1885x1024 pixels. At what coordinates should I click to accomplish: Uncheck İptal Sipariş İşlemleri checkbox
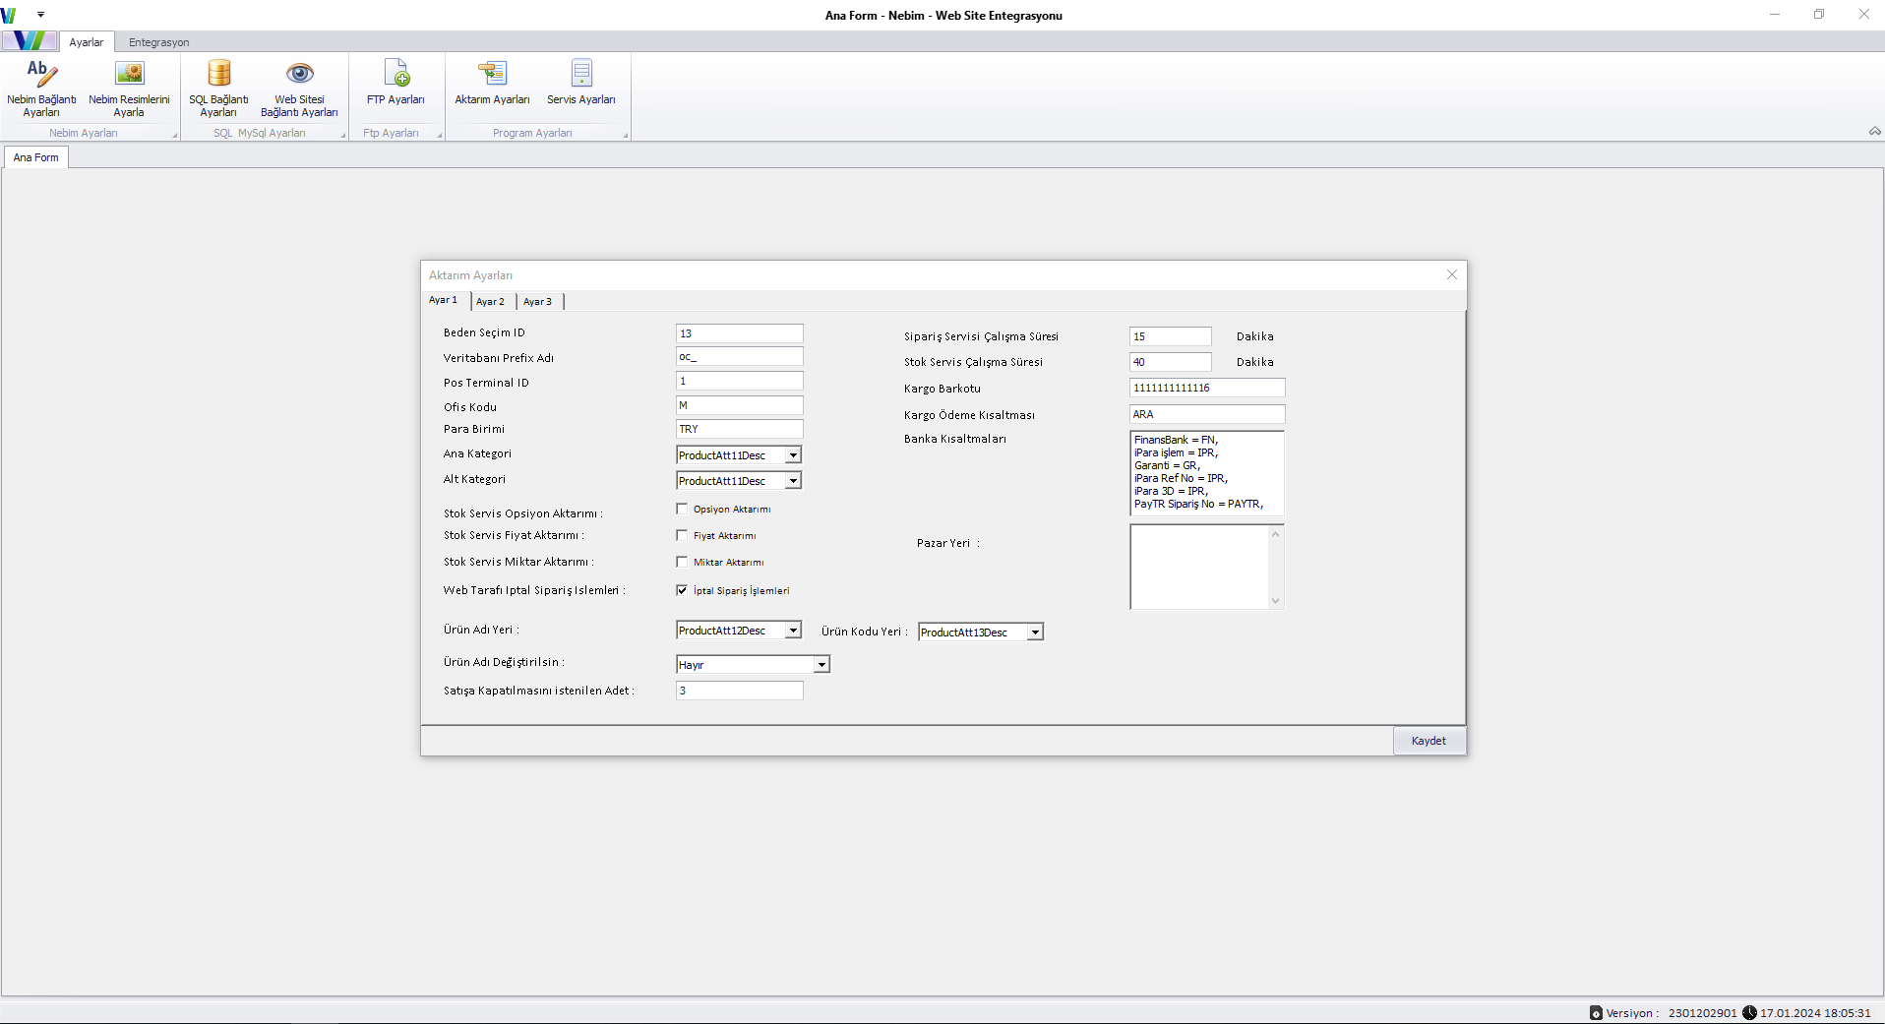tap(682, 590)
